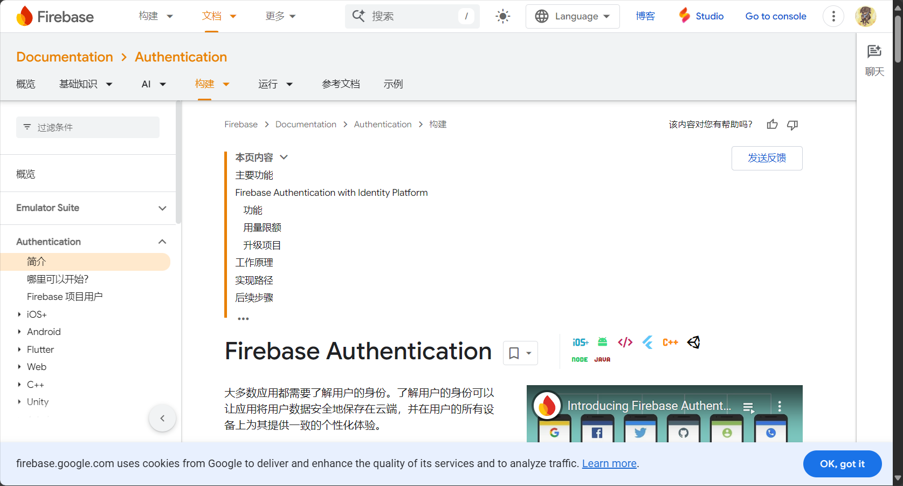Image resolution: width=903 pixels, height=486 pixels.
Task: Select the JAVA platform icon
Action: 602,359
